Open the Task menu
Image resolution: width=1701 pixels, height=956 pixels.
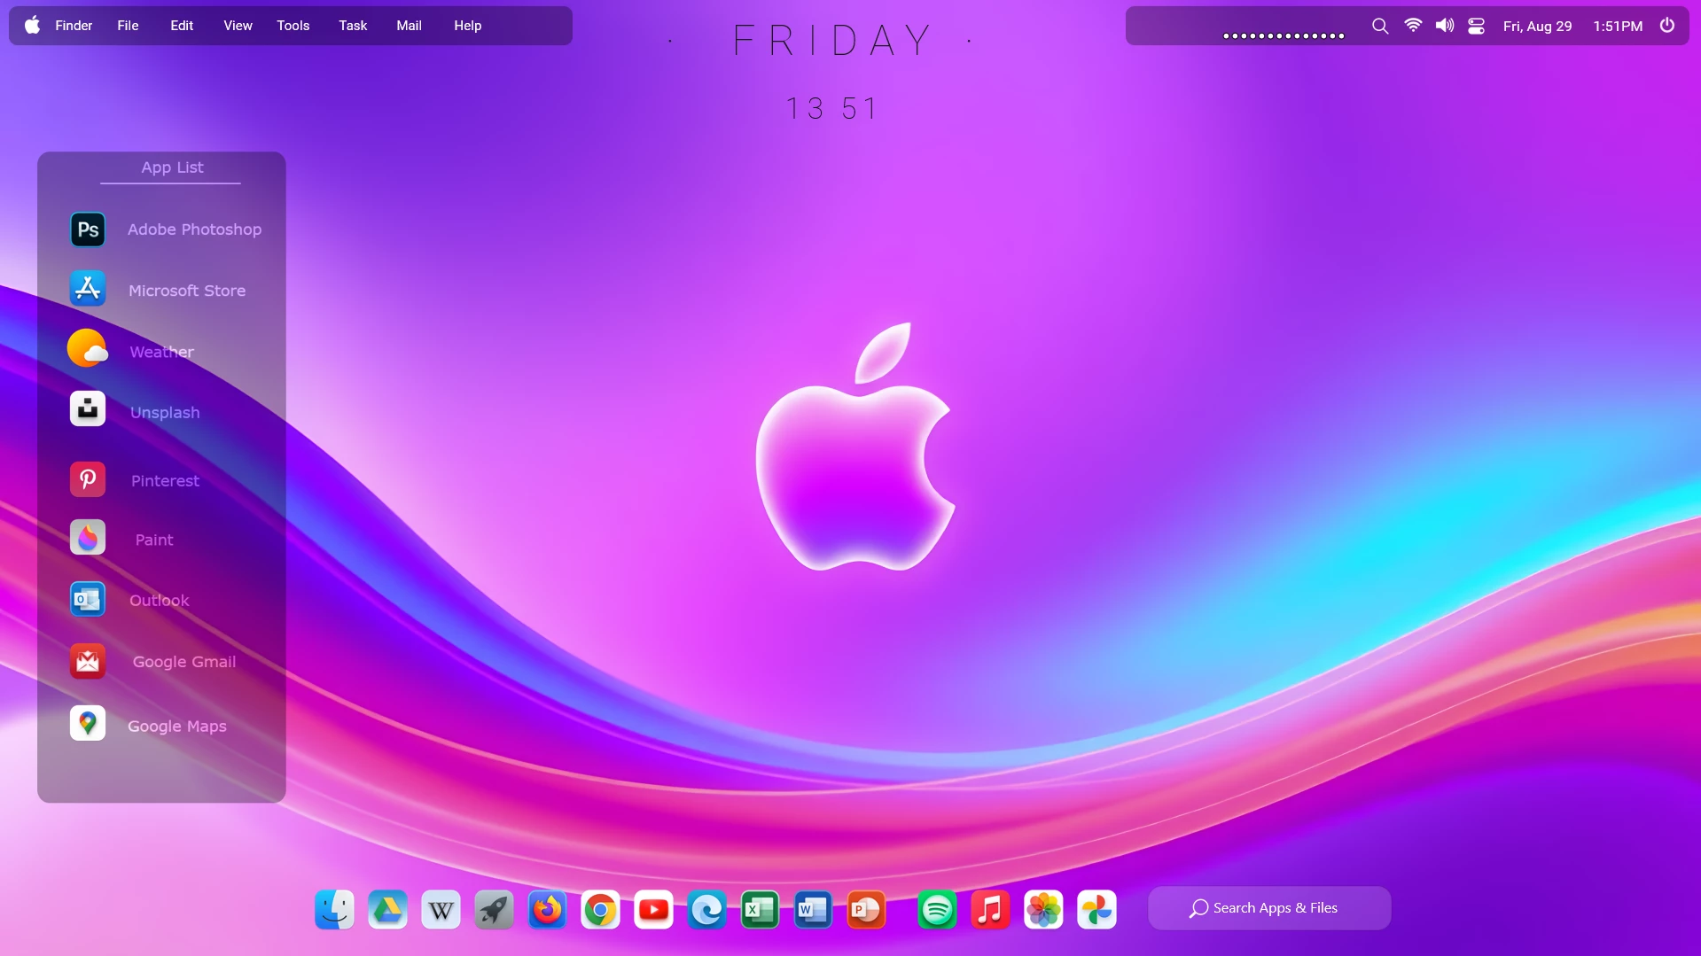(x=353, y=26)
